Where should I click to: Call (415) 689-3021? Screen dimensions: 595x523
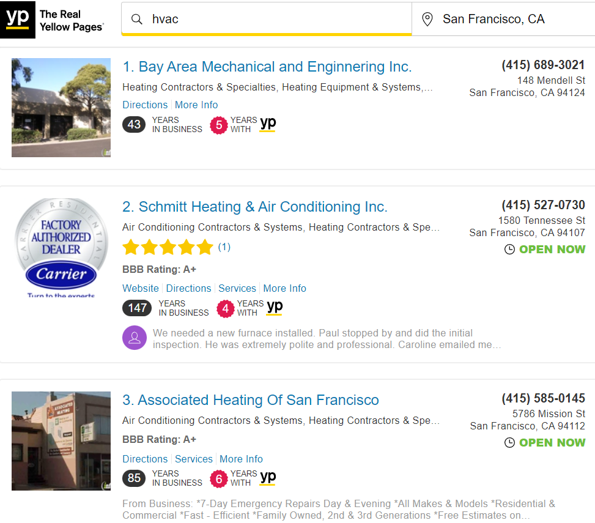543,65
